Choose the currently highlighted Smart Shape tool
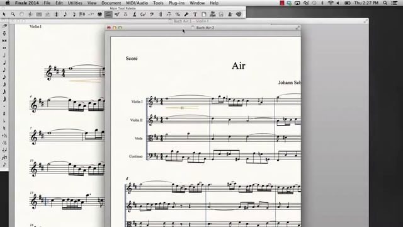Viewport: 403px width, 227px height. click(108, 14)
